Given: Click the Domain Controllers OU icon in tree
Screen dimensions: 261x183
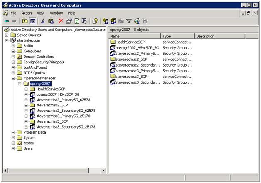Looking at the screenshot, I should (x=20, y=57).
